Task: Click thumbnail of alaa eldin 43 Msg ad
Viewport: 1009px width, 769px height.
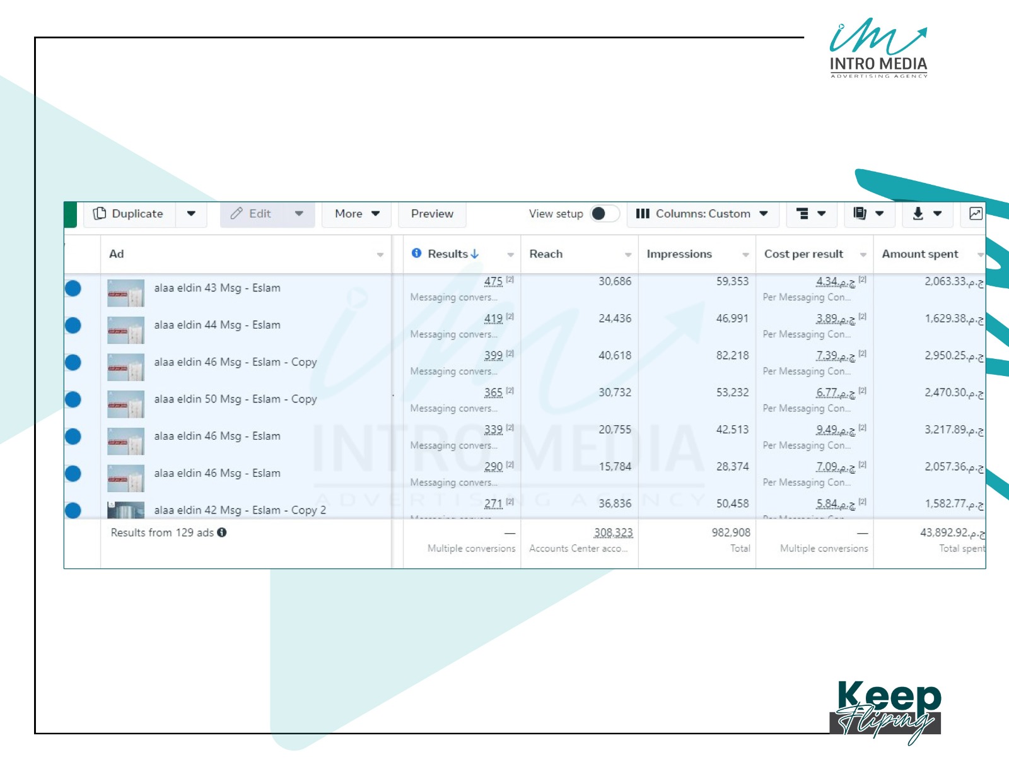Action: pyautogui.click(x=126, y=293)
